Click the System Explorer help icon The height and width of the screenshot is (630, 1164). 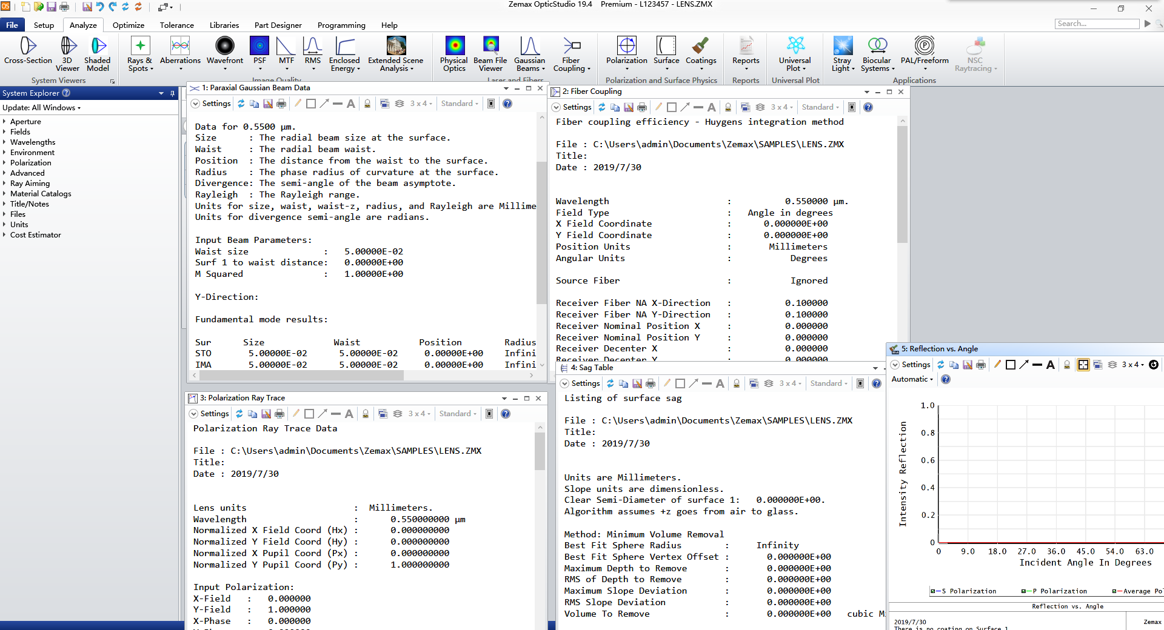tap(67, 93)
